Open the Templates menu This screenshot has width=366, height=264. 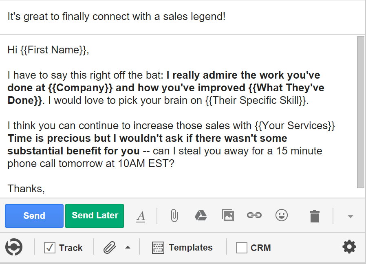183,248
